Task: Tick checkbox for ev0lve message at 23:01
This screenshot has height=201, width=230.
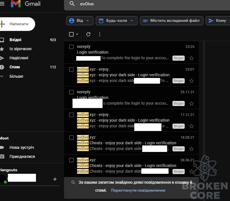Action: (x=71, y=69)
